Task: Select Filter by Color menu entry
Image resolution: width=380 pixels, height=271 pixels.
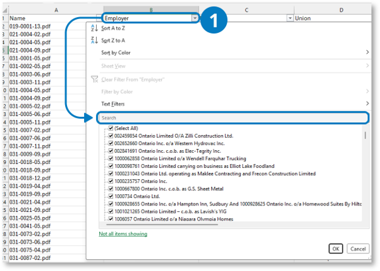Action: click(117, 92)
